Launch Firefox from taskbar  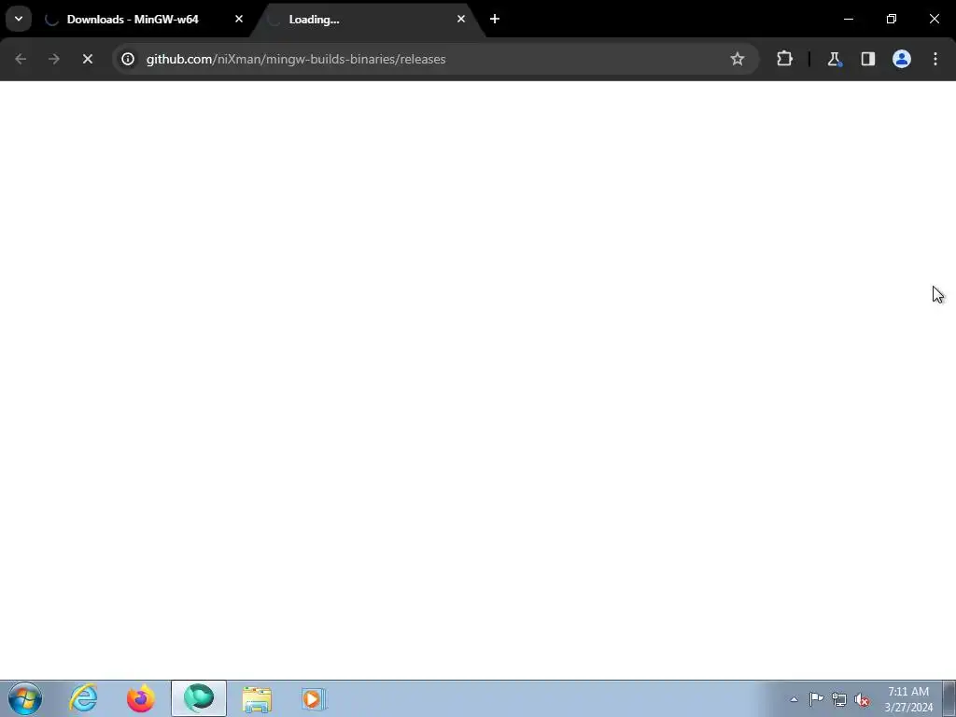(x=141, y=698)
